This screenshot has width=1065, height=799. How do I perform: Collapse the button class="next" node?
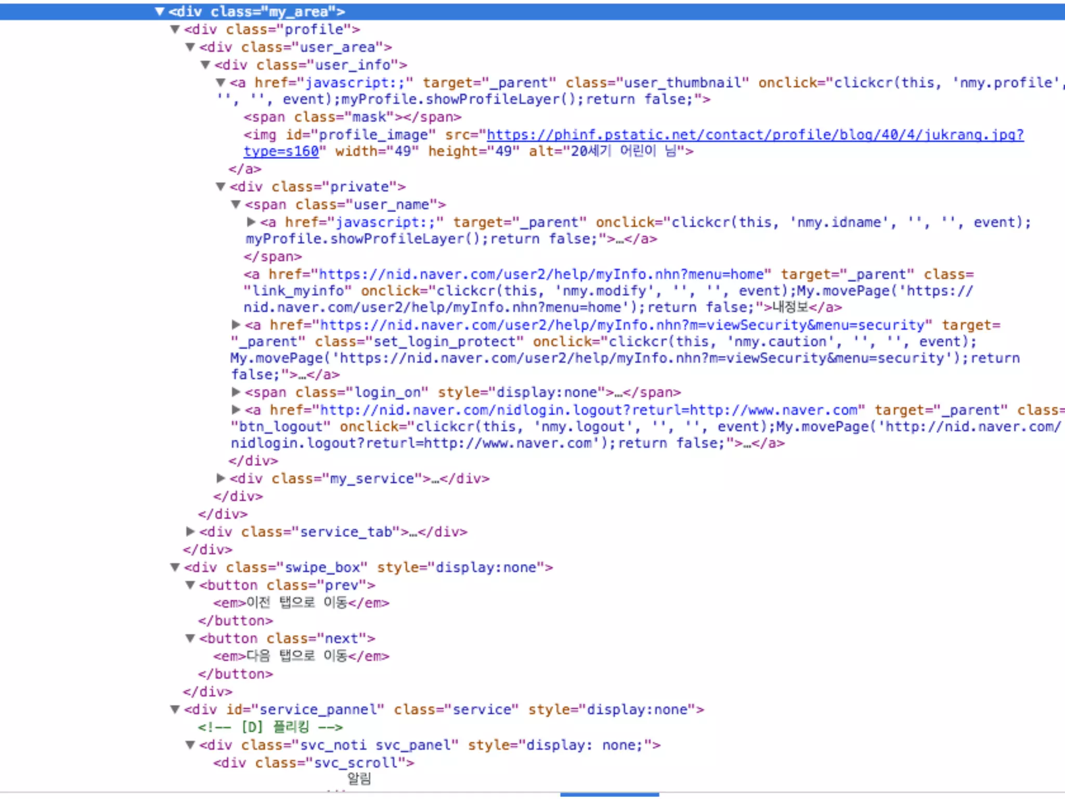pyautogui.click(x=190, y=638)
